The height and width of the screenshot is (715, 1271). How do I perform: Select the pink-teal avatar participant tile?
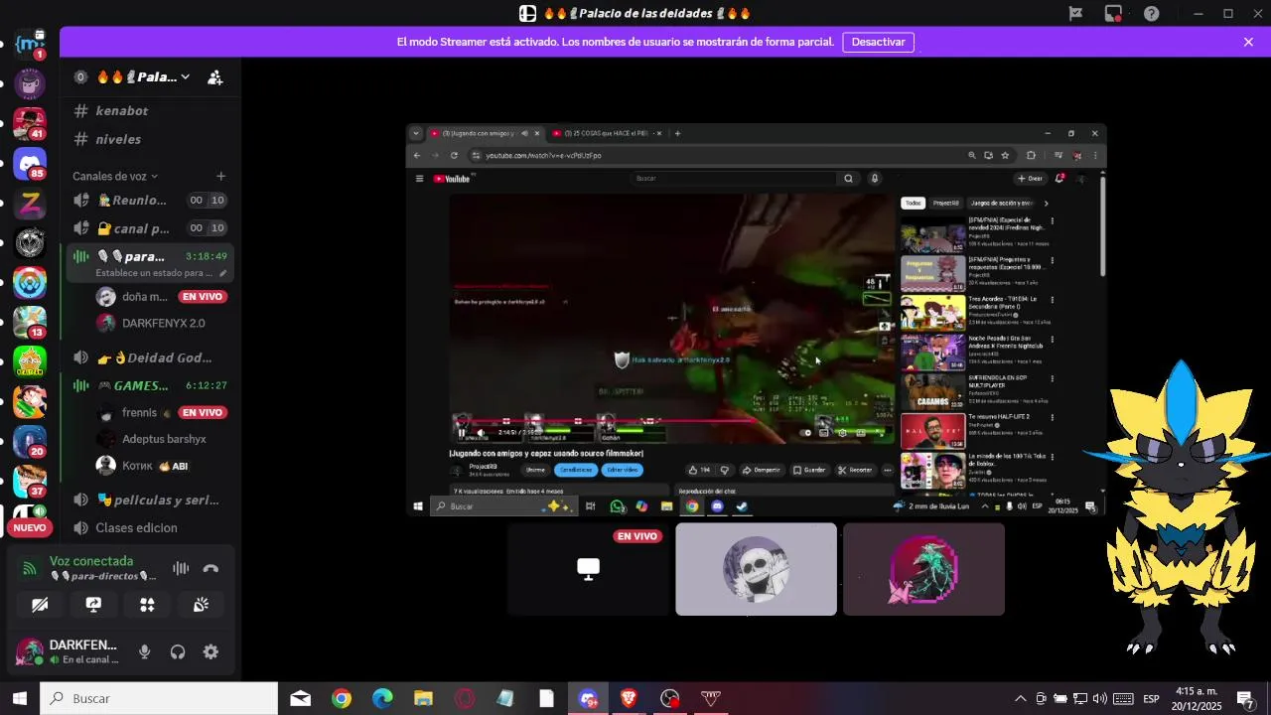coord(923,569)
